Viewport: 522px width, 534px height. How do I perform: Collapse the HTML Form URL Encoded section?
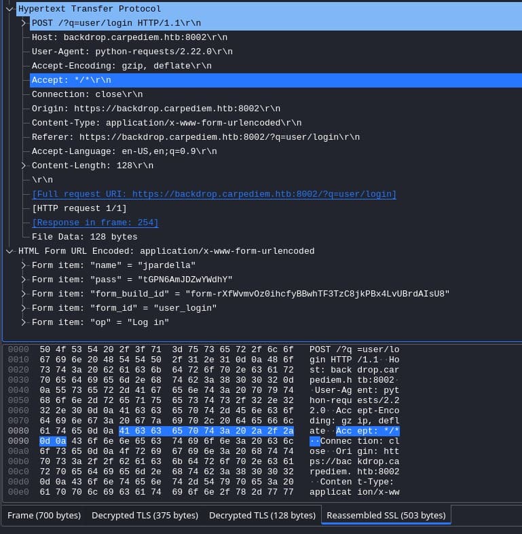coord(10,251)
